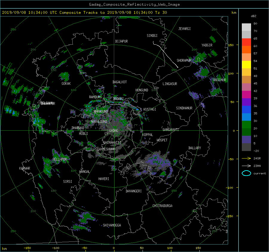
Task: Select the 65 dBZ red color swatch
Action: click(246, 42)
